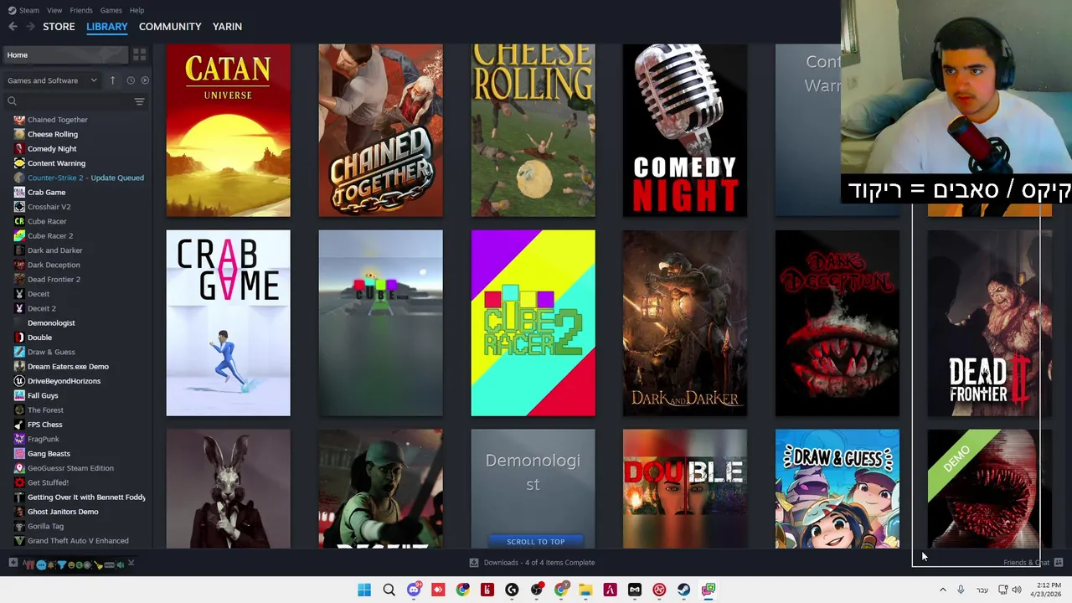This screenshot has height=603, width=1072.
Task: Open the Chained Together cover art
Action: pyautogui.click(x=380, y=131)
